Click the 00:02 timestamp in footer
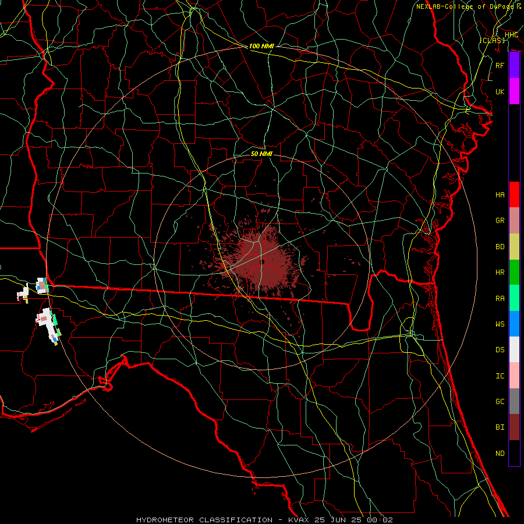 pyautogui.click(x=380, y=520)
